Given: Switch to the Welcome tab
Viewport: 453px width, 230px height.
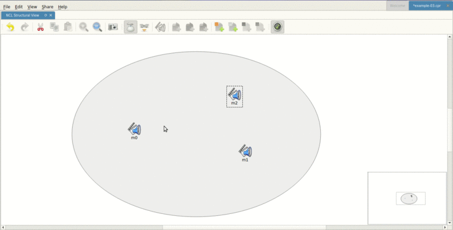Looking at the screenshot, I should 397,6.
